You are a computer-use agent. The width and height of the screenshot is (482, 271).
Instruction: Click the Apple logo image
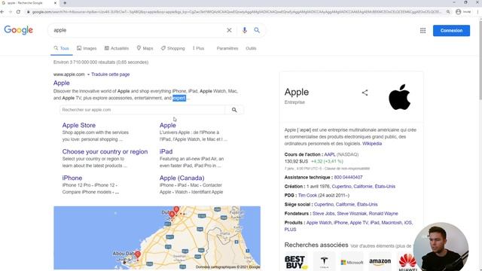pyautogui.click(x=399, y=97)
